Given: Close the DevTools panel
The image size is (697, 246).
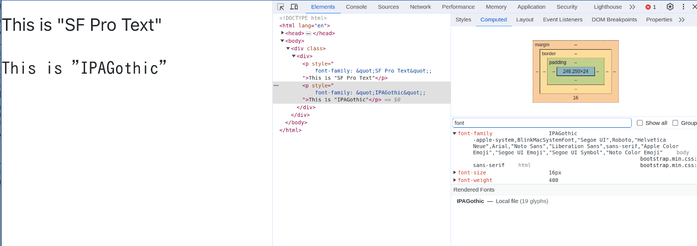Looking at the screenshot, I should point(694,6).
